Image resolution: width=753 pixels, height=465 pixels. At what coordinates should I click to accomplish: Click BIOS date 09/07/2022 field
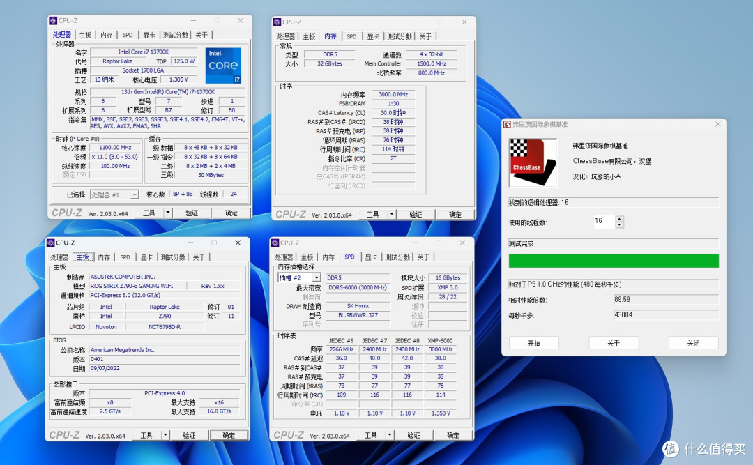coord(165,369)
